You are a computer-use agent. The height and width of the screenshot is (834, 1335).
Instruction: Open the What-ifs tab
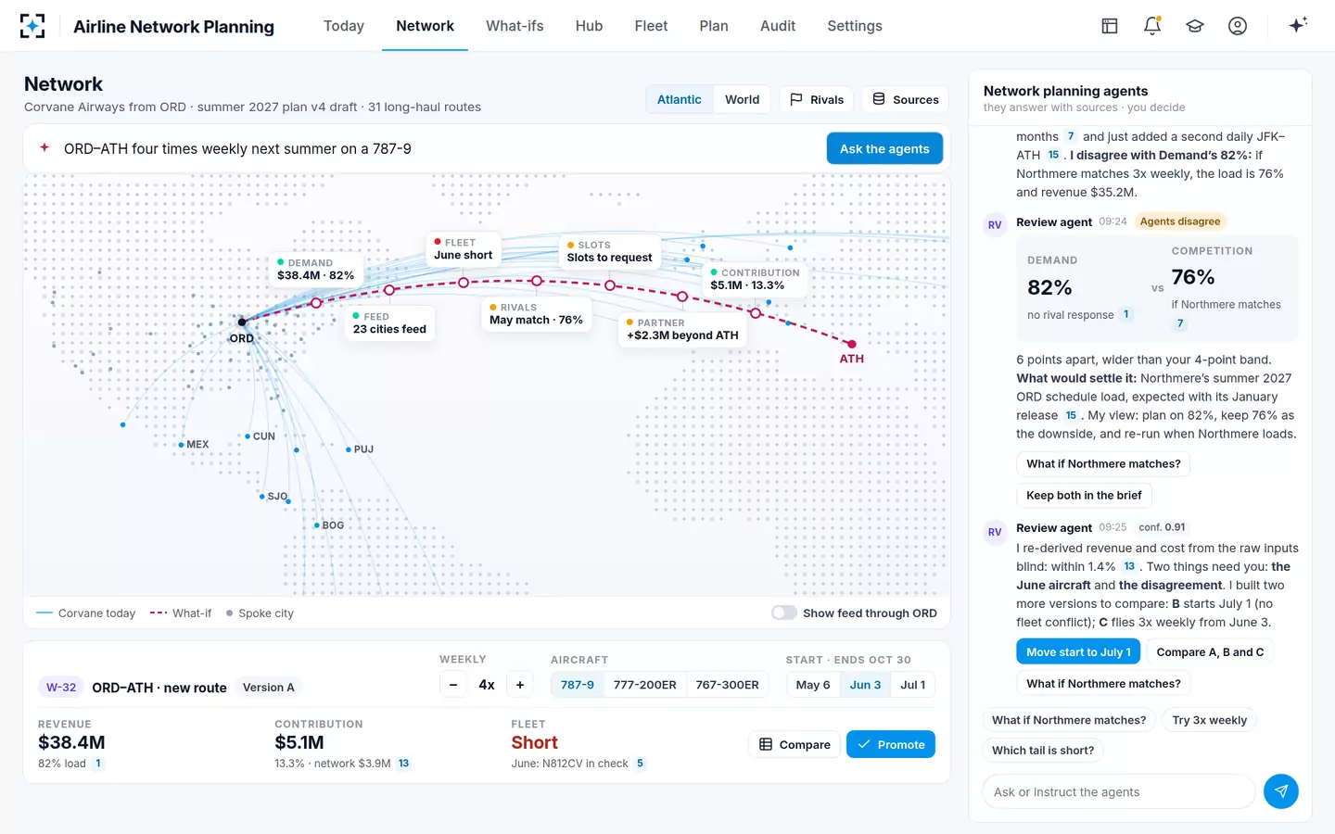pyautogui.click(x=515, y=26)
